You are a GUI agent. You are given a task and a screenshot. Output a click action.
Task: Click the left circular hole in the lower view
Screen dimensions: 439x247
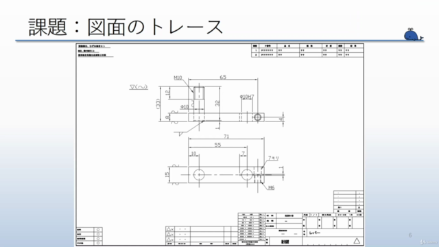tap(199, 175)
